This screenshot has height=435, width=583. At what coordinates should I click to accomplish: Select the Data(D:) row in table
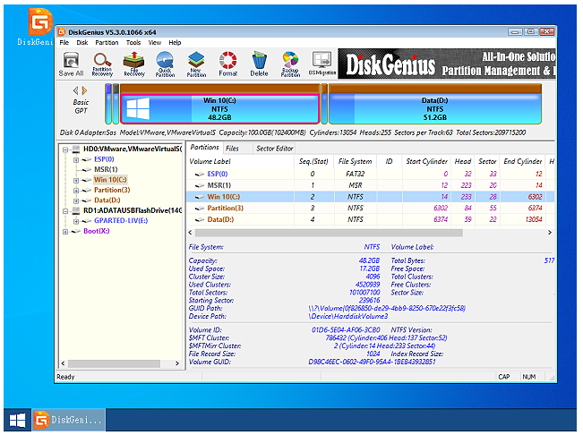pos(370,219)
